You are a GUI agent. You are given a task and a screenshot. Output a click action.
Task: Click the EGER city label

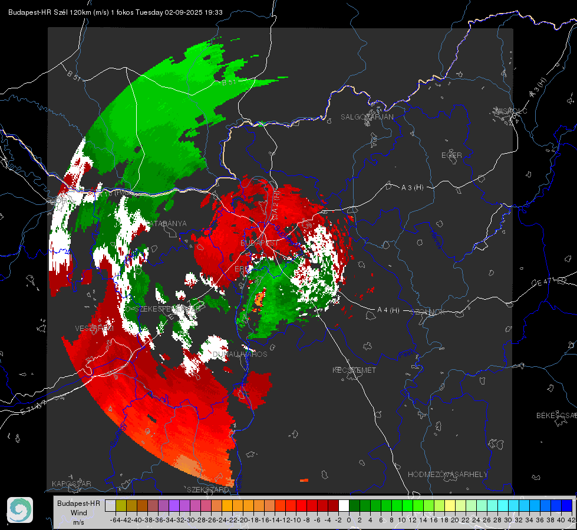click(x=451, y=155)
